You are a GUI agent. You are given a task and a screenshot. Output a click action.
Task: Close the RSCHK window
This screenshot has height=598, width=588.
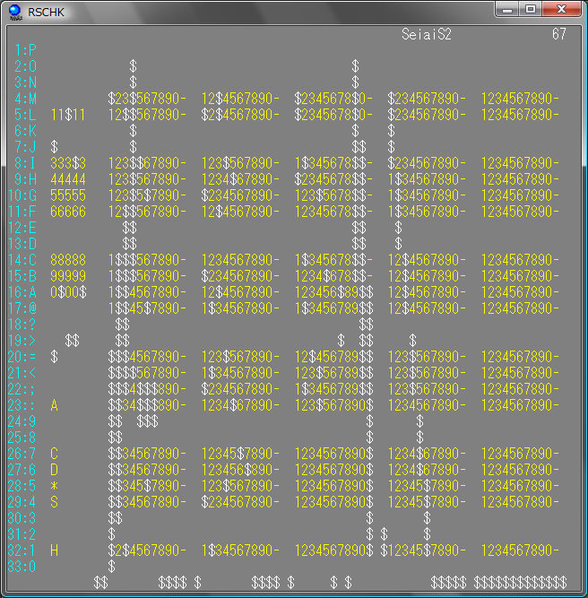pos(561,9)
